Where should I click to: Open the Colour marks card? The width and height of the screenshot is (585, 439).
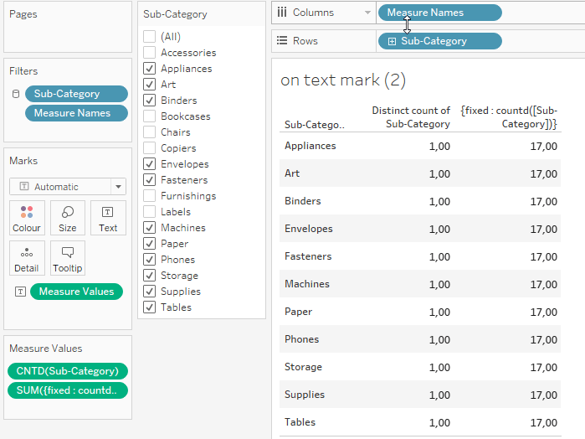tap(27, 217)
